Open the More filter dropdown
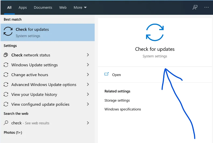 pyautogui.click(x=80, y=8)
